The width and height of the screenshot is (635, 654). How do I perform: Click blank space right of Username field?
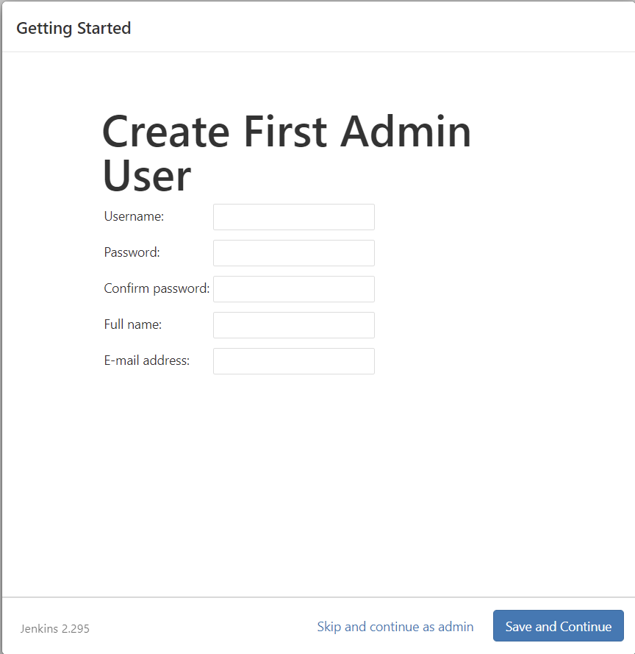[x=500, y=217]
